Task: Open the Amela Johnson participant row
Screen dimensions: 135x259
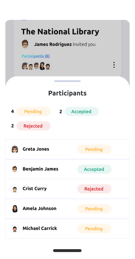Action: click(67, 209)
